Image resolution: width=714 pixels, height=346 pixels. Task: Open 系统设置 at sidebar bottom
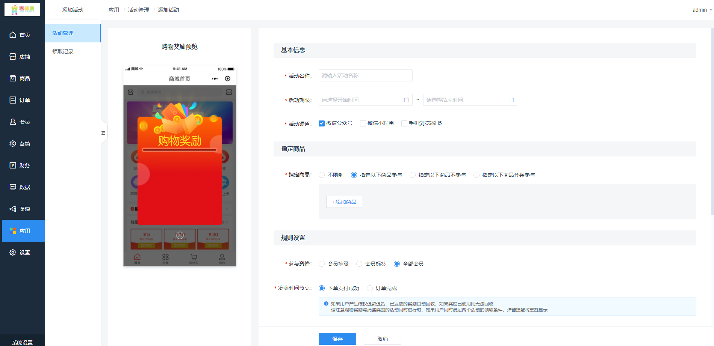(x=22, y=342)
